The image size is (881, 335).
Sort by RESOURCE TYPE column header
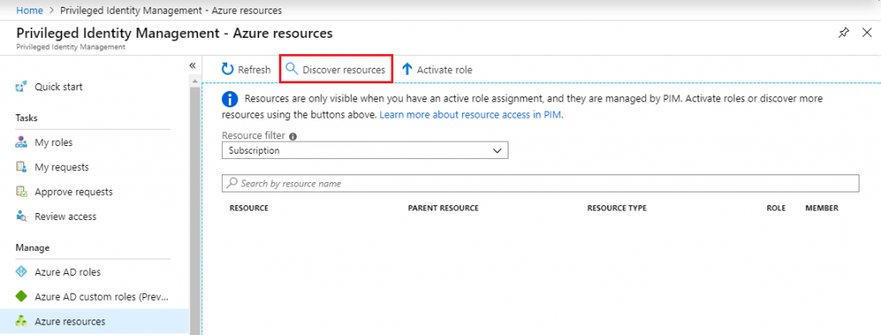[x=617, y=208]
